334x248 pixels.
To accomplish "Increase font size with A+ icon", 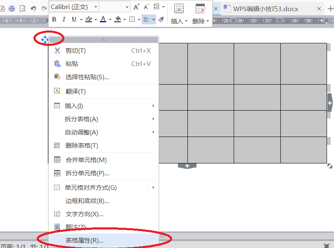I will tap(136, 7).
